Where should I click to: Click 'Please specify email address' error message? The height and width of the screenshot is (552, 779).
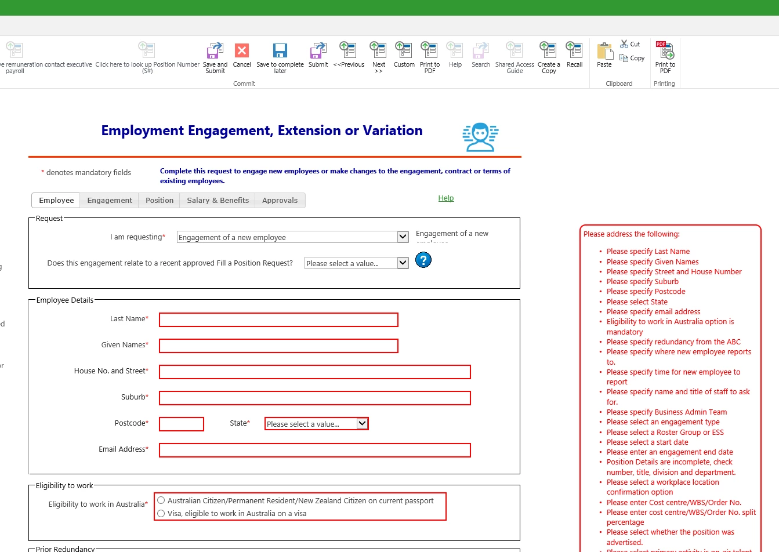(x=653, y=311)
